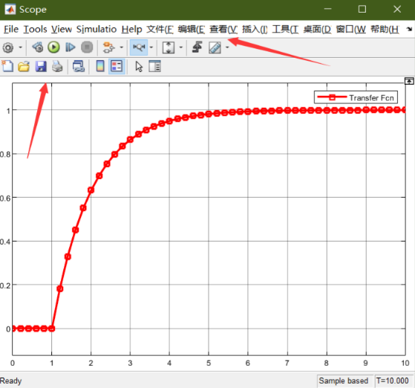Click the Stop simulation icon
The image size is (415, 388).
coord(87,48)
